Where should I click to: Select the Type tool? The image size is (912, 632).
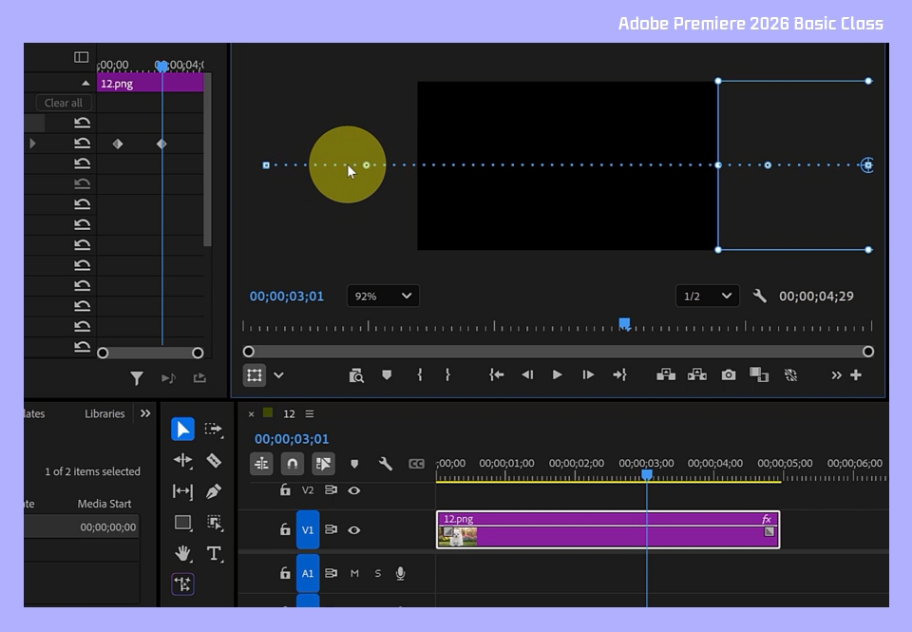(214, 553)
